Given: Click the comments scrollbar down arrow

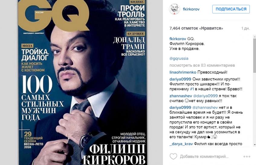Looking at the screenshot, I should 254,145.
